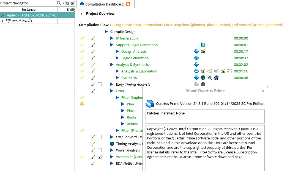The width and height of the screenshot is (290, 171).
Task: Click the Instance column header
Action: [29, 10]
